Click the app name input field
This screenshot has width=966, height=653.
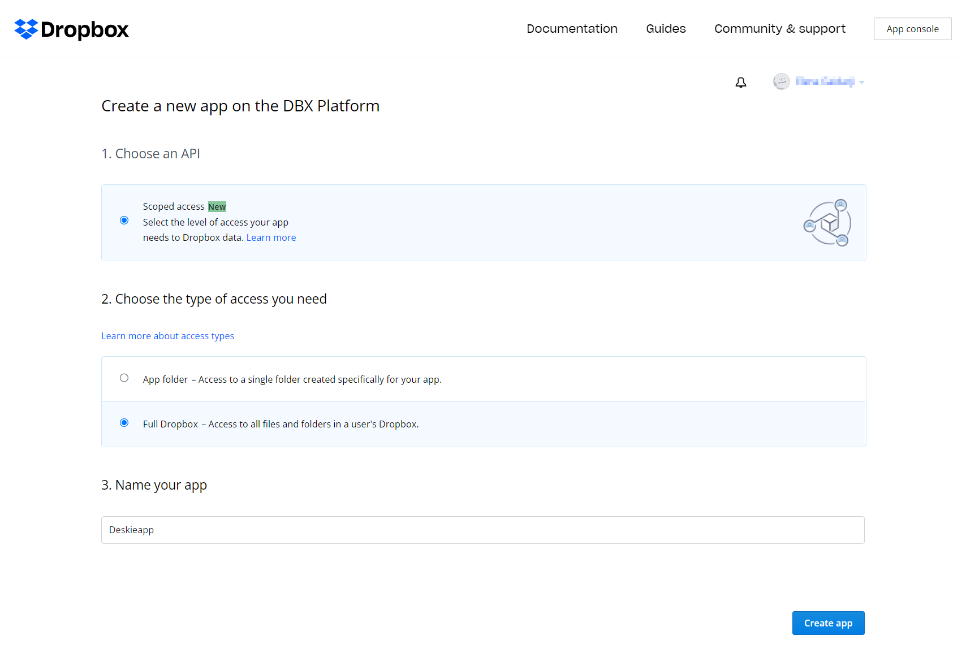(483, 530)
